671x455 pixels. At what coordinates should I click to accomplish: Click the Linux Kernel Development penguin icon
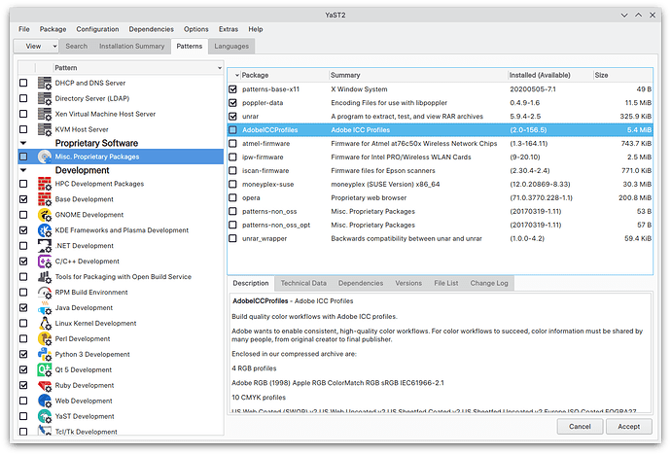45,324
